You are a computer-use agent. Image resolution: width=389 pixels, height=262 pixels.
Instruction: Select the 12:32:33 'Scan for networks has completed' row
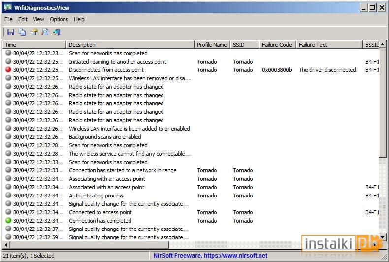click(191, 162)
